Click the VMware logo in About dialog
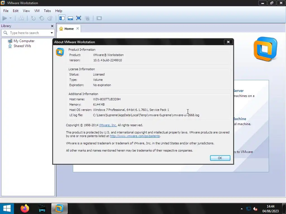The image size is (286, 214). 60,52
